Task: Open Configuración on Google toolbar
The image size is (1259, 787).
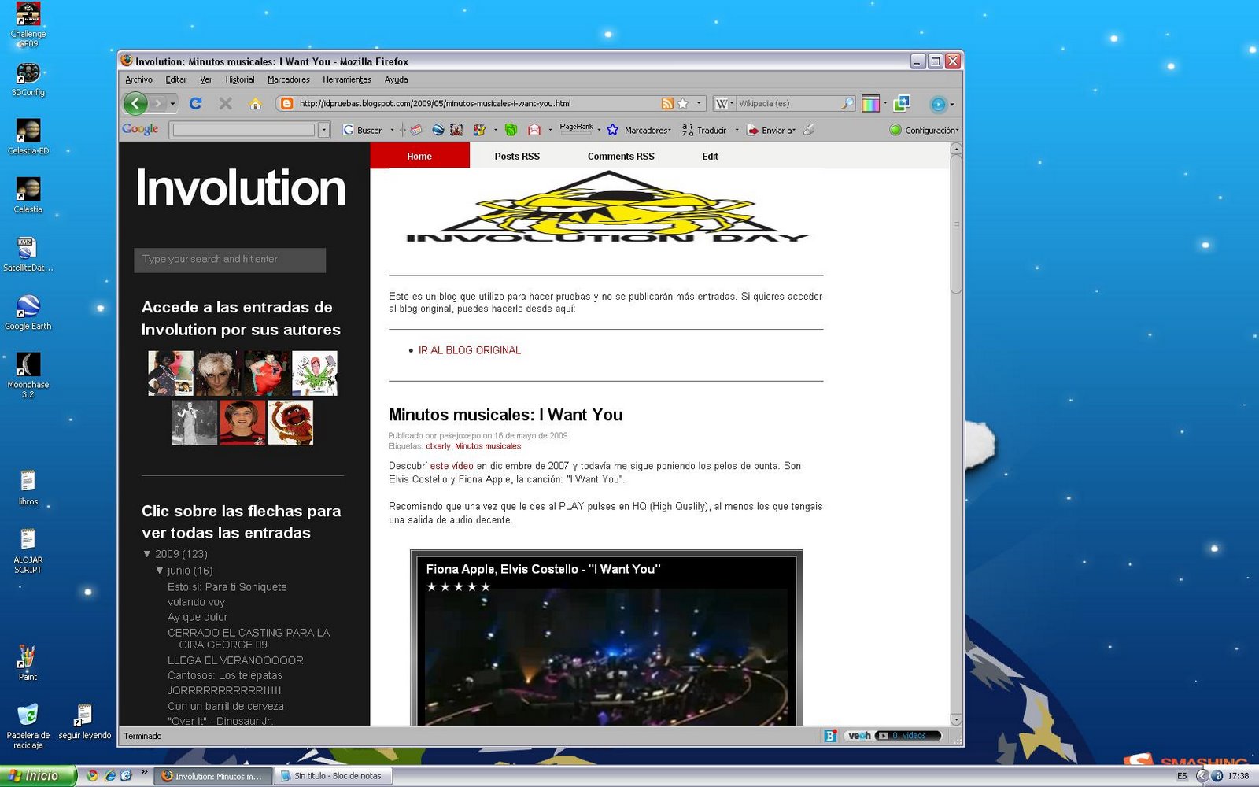Action: coord(924,130)
